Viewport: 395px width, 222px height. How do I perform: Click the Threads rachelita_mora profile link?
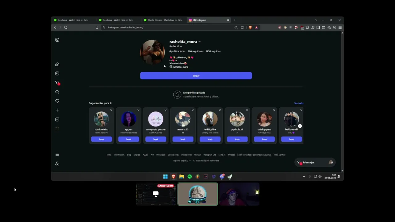click(x=179, y=67)
